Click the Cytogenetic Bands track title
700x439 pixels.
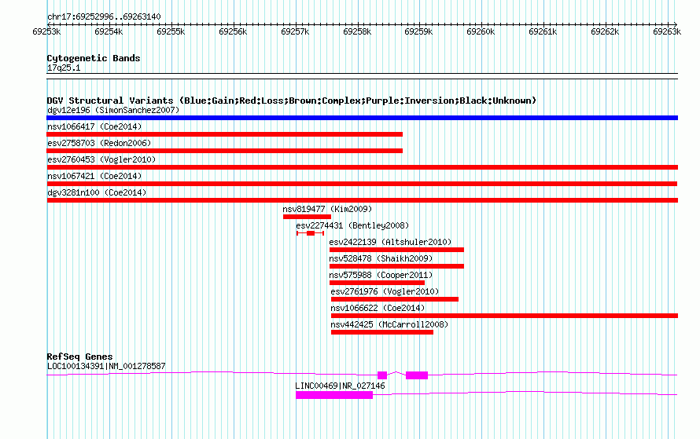pos(94,58)
